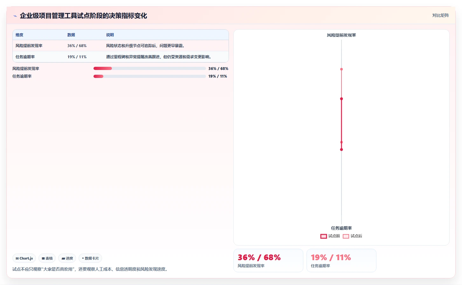
Task: Click the 36% / 68% progress value
Action: coord(218,69)
